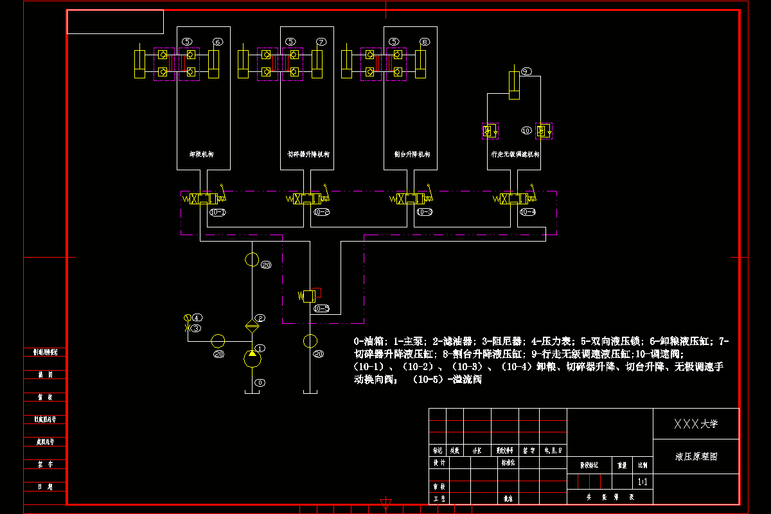
Task: Click the 10-1 balloon label
Action: (218, 212)
